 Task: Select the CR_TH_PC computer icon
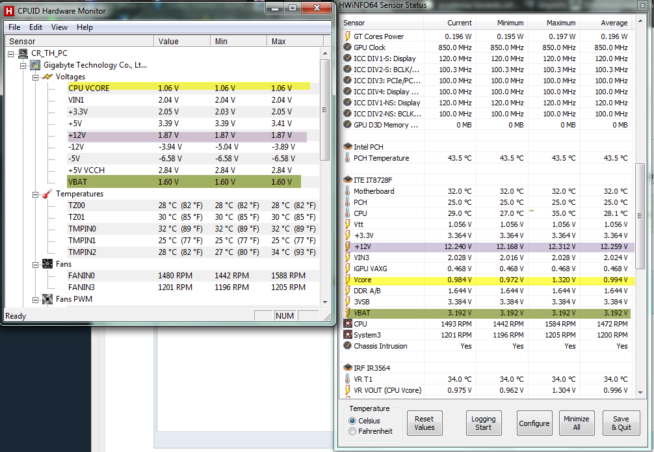(23, 53)
